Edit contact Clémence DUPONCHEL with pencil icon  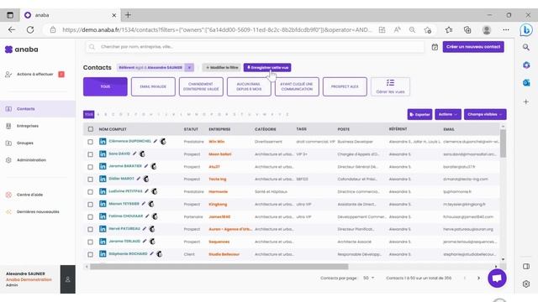tap(156, 141)
